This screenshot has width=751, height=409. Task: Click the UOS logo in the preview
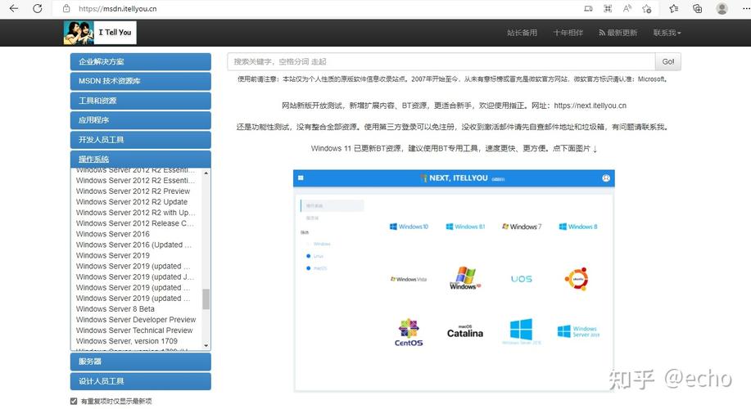click(522, 279)
